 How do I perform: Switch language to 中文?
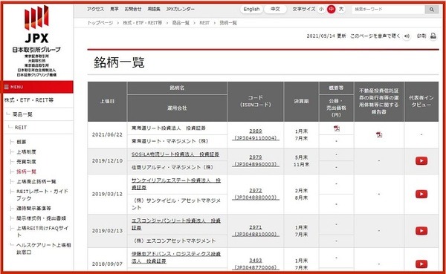click(x=275, y=9)
